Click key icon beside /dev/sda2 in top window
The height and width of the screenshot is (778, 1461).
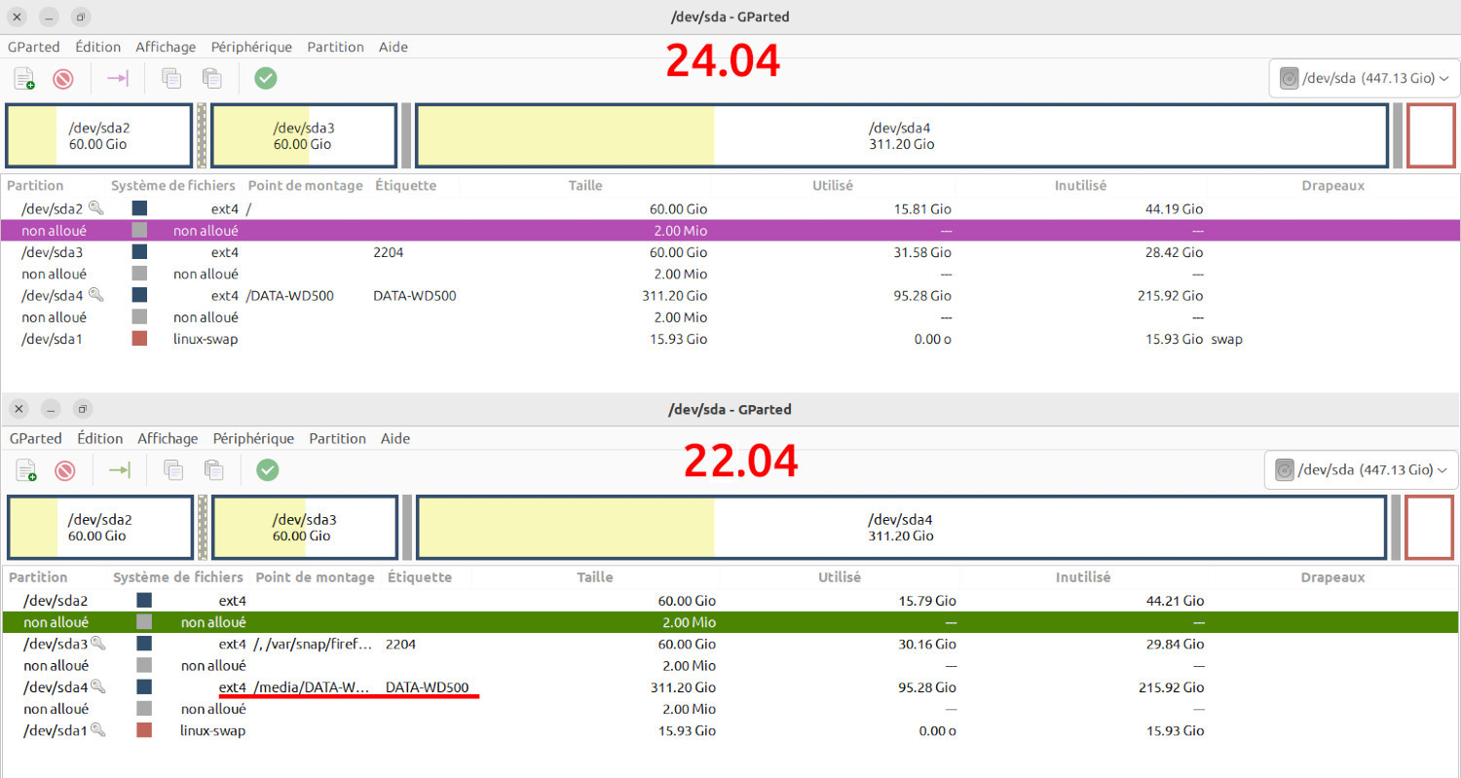(x=95, y=207)
